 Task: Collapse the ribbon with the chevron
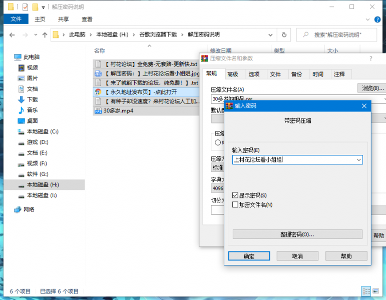coord(371,19)
